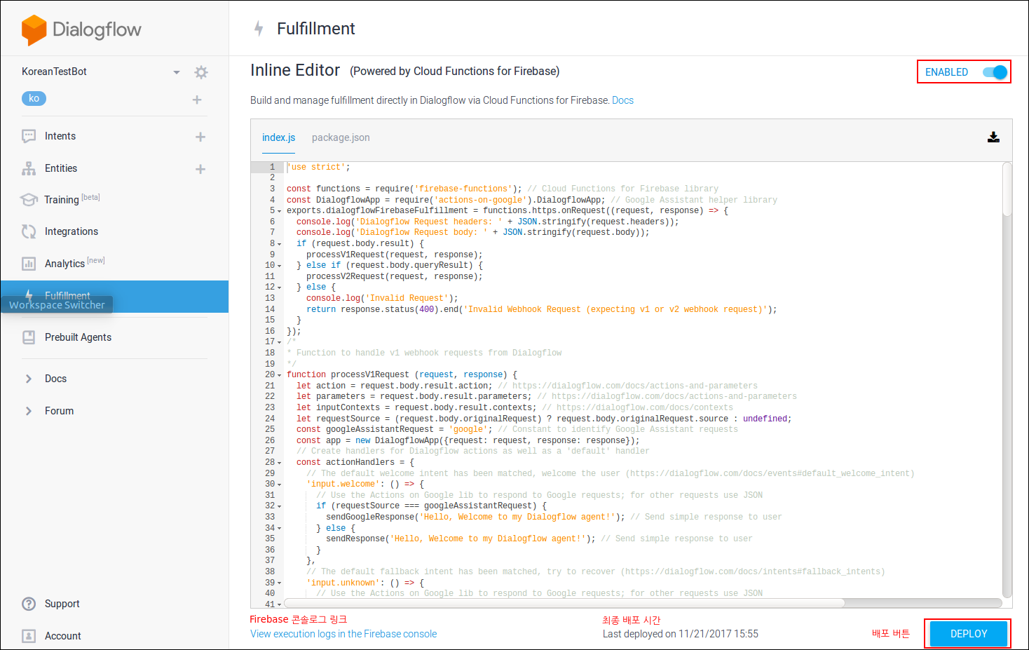This screenshot has width=1029, height=650.
Task: Click the Account person icon
Action: coord(29,636)
